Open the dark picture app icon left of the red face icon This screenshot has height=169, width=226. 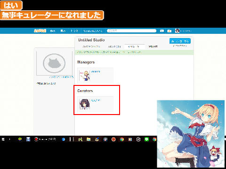click(x=105, y=139)
